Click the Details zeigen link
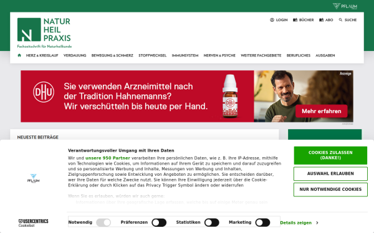Image resolution: width=374 pixels, height=233 pixels. [295, 223]
